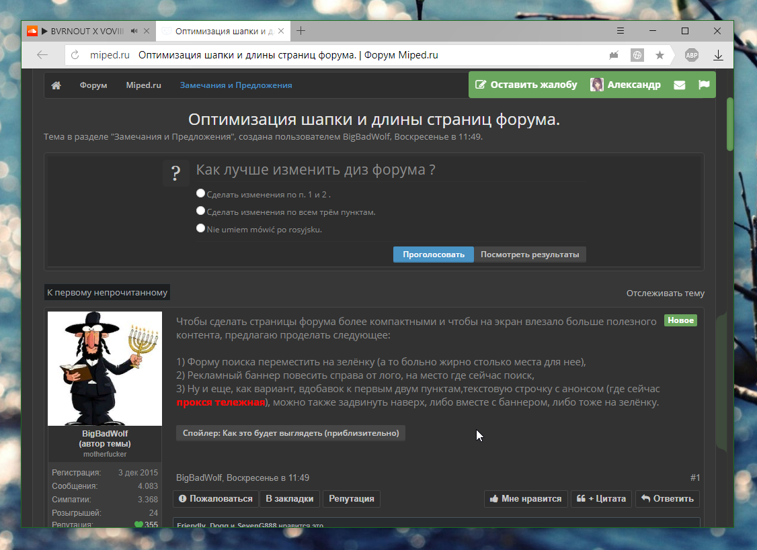The height and width of the screenshot is (550, 757).
Task: Open the post permalink #1
Action: coord(694,477)
